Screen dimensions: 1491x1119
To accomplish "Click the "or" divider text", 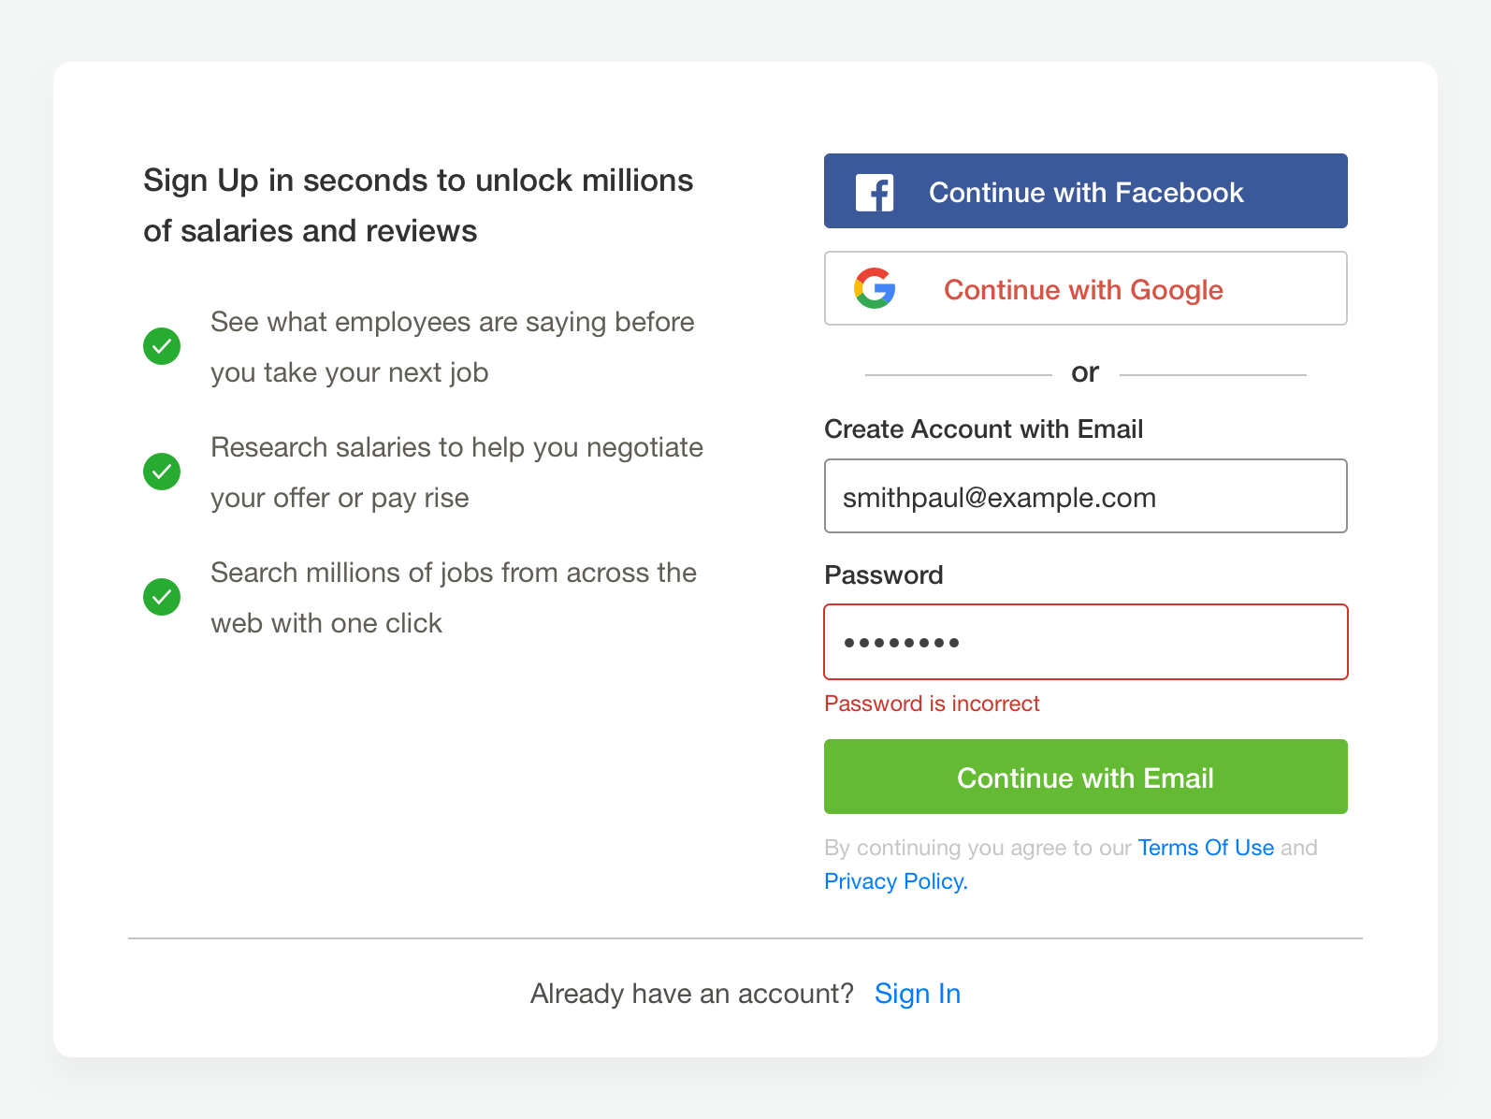I will click(x=1084, y=373).
